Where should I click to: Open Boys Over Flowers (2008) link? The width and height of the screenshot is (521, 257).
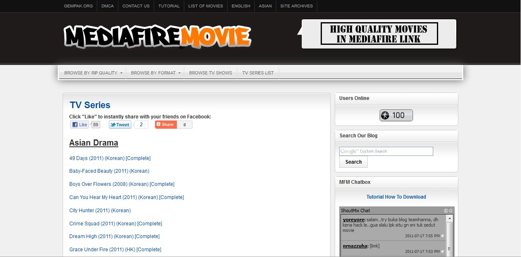(x=122, y=184)
